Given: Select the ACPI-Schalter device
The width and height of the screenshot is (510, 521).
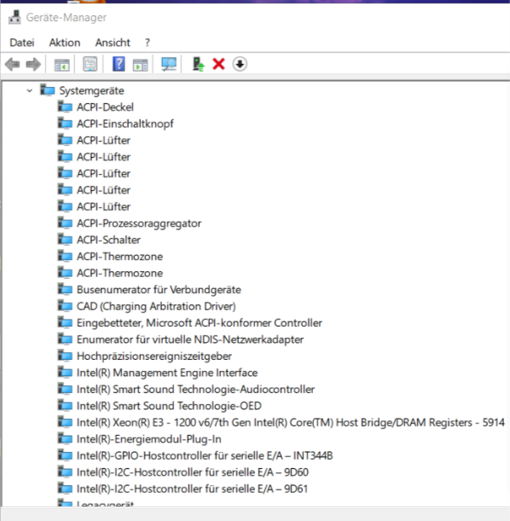Looking at the screenshot, I should coord(108,240).
